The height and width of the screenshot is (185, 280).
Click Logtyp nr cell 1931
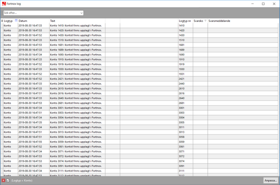(x=186, y=74)
